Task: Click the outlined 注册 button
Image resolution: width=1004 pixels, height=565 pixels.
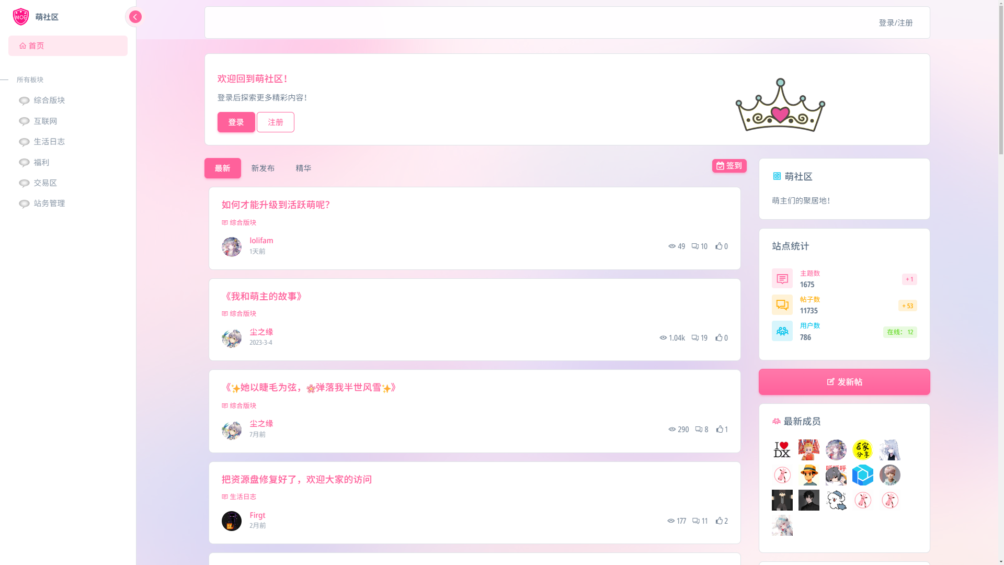Action: (x=276, y=122)
